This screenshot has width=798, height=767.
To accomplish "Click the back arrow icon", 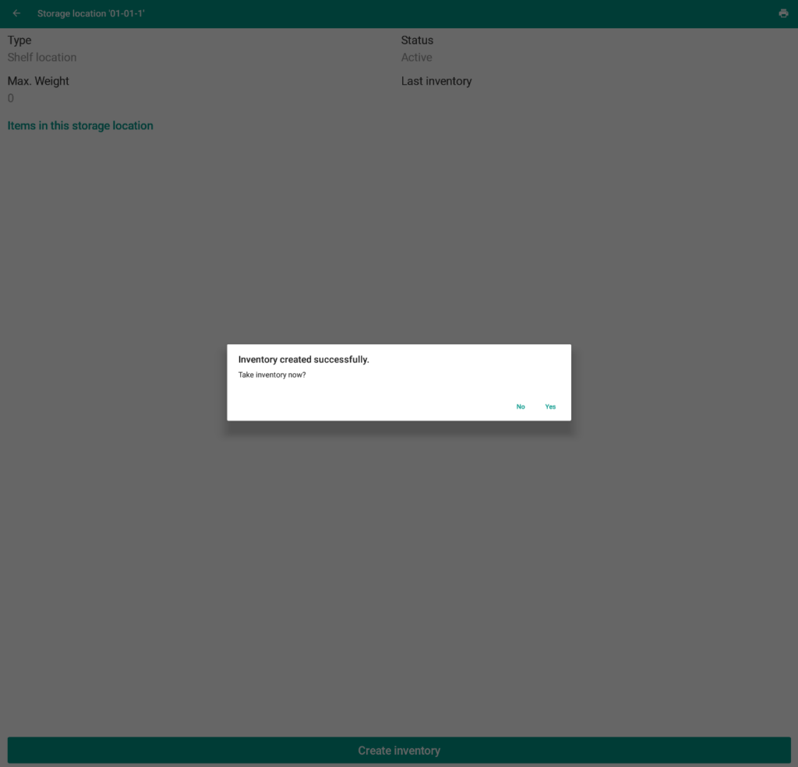I will (16, 13).
